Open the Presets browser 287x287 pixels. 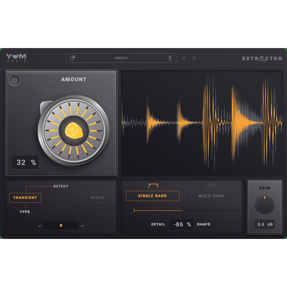[122, 58]
